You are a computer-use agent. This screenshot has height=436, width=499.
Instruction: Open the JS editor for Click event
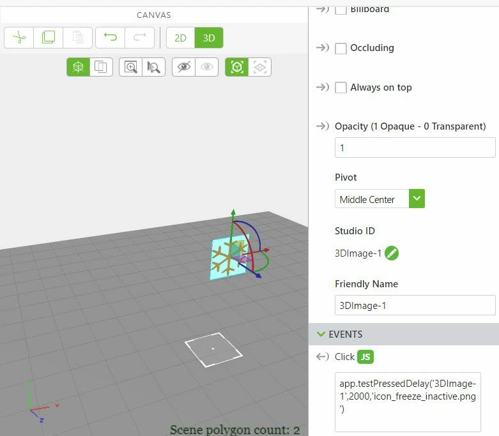365,357
